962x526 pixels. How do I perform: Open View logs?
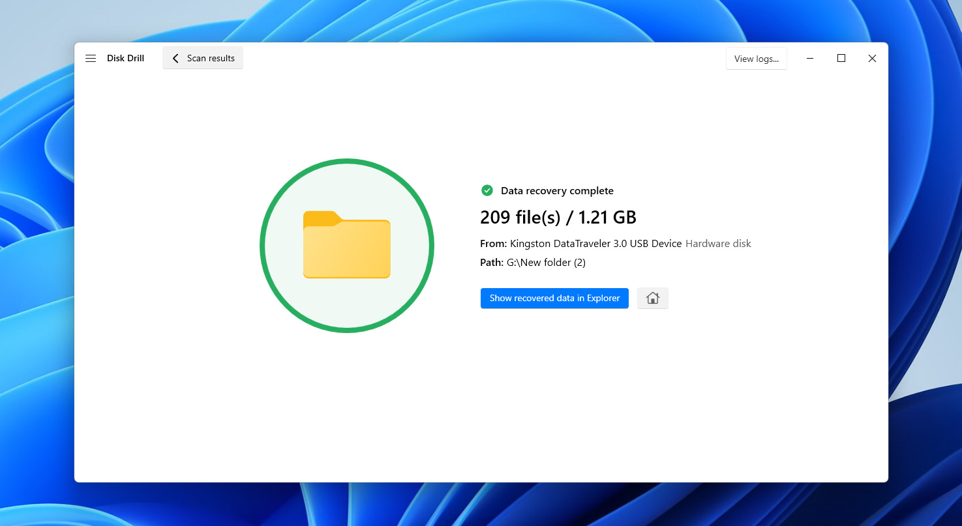pos(757,58)
